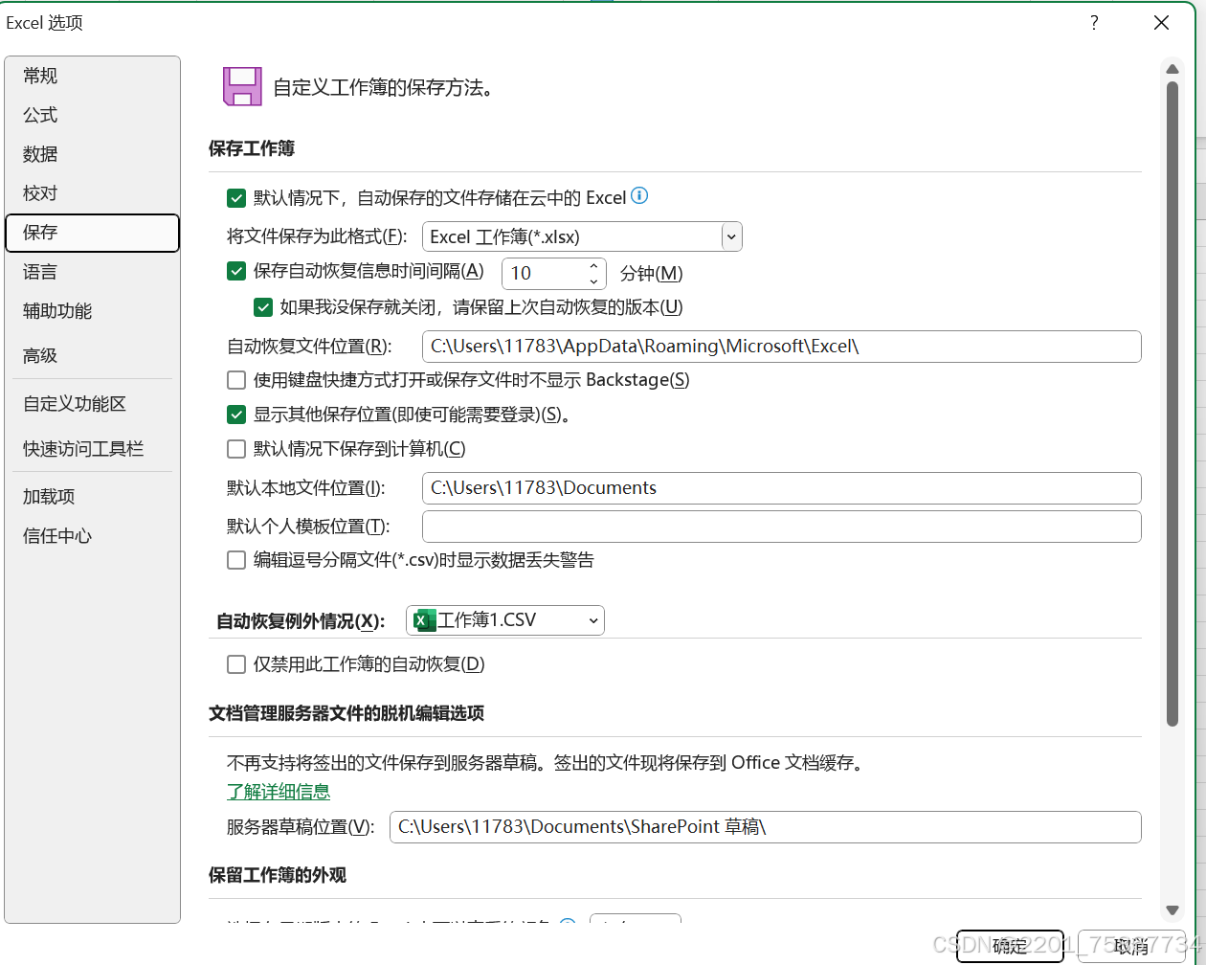1206x965 pixels.
Task: Increase autorecover minutes with up arrow
Action: click(x=593, y=265)
